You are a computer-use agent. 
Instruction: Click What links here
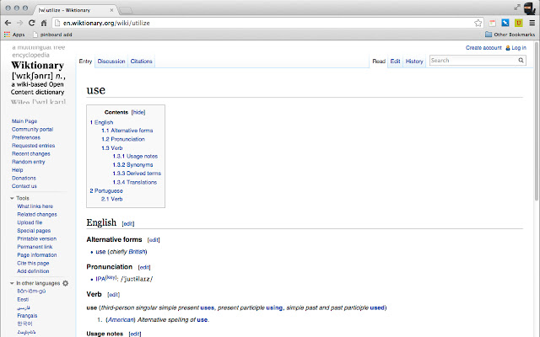[x=35, y=206]
